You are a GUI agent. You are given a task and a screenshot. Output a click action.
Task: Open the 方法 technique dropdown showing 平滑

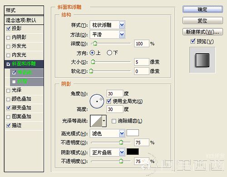[107, 35]
